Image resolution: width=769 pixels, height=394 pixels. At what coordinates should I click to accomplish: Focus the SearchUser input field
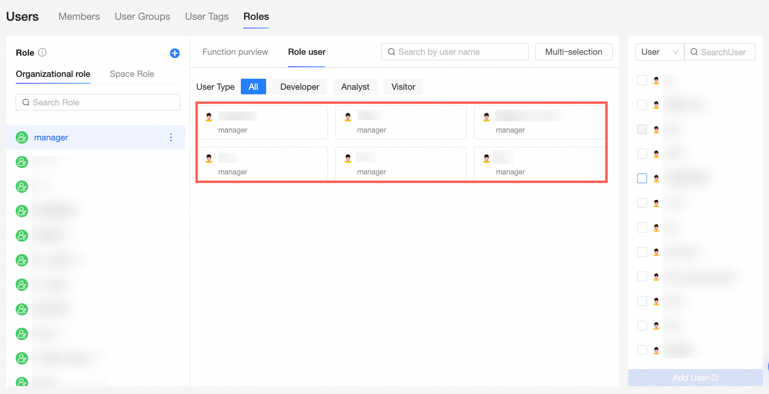click(x=720, y=52)
